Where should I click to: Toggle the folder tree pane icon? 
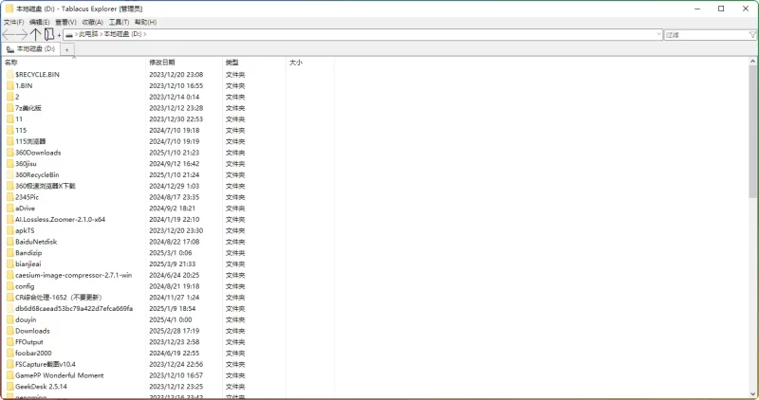pos(49,34)
